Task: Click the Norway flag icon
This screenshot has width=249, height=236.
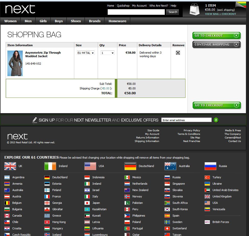Action: 127,197
